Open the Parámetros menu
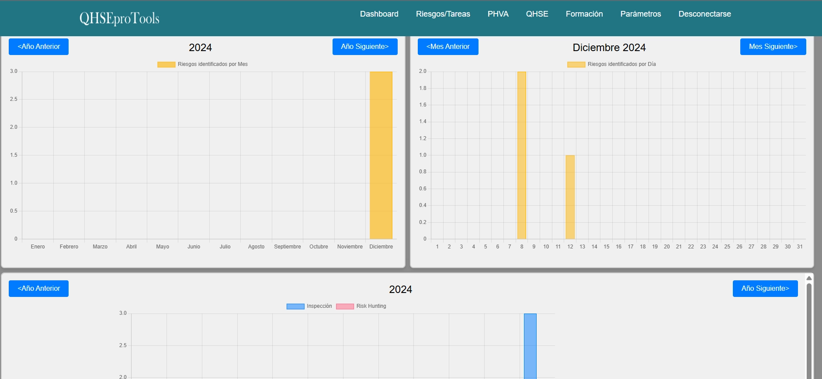Screen dimensions: 822x379 click(x=640, y=14)
